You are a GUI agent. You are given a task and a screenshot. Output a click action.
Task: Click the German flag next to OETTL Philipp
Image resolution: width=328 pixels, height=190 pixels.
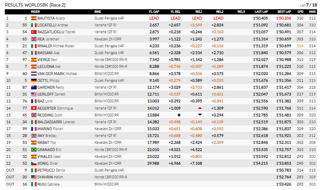tap(34, 80)
